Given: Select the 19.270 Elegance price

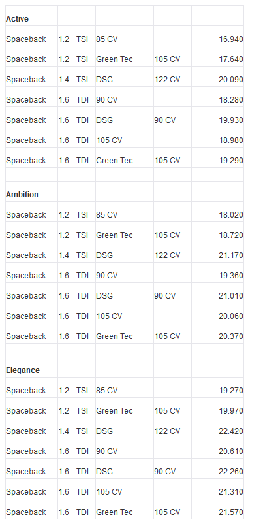Looking at the screenshot, I should click(x=231, y=391).
